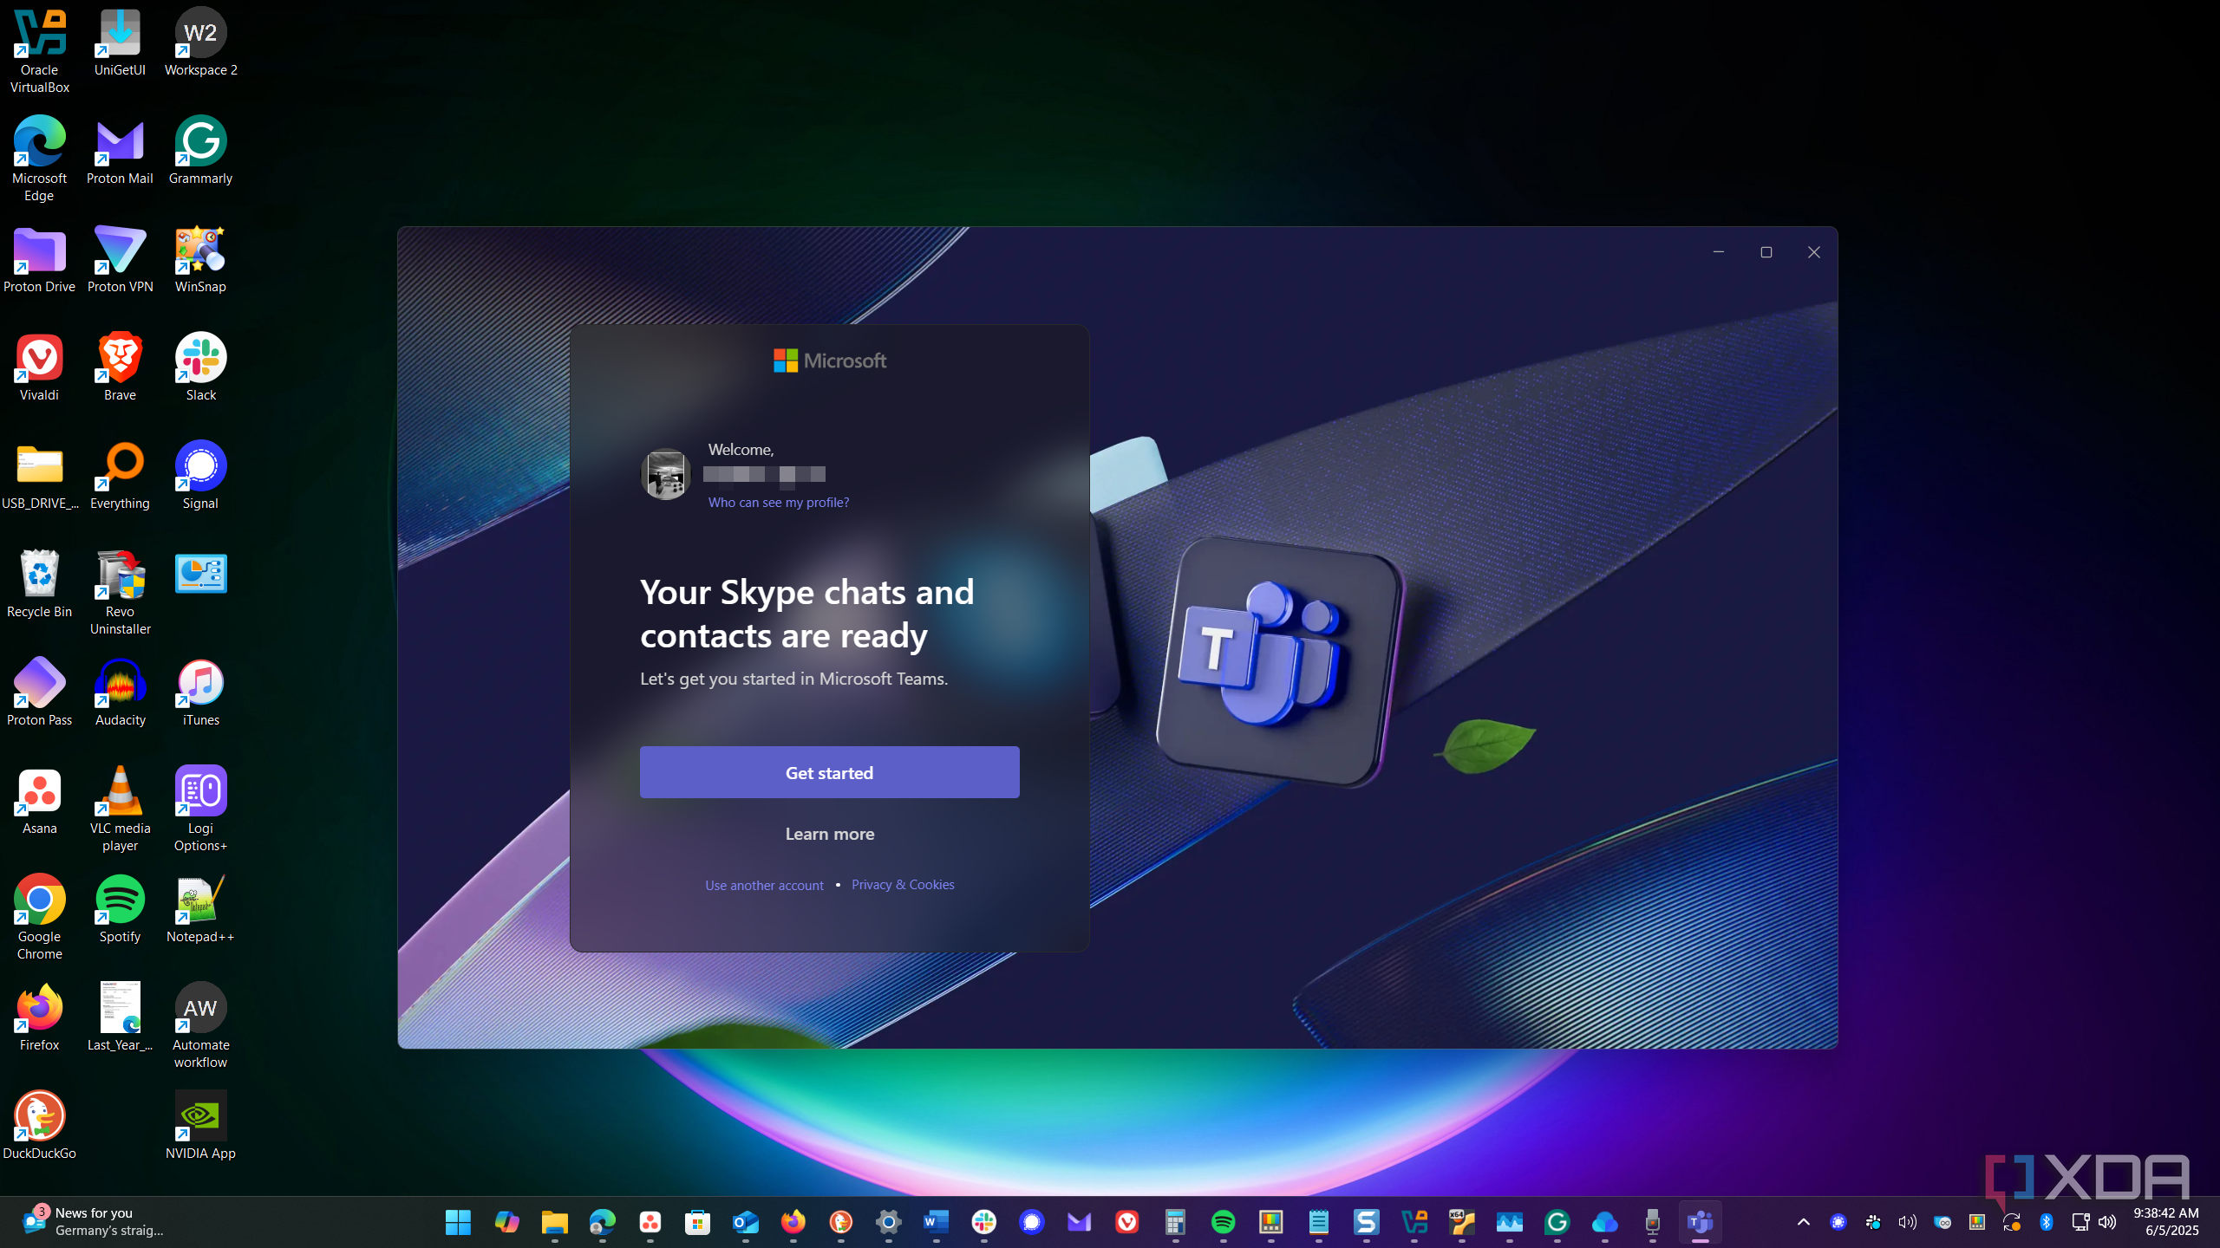
Task: Launch Signal from the desktop
Action: pos(200,468)
